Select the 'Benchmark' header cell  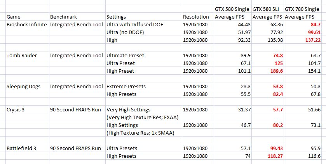tap(77, 17)
